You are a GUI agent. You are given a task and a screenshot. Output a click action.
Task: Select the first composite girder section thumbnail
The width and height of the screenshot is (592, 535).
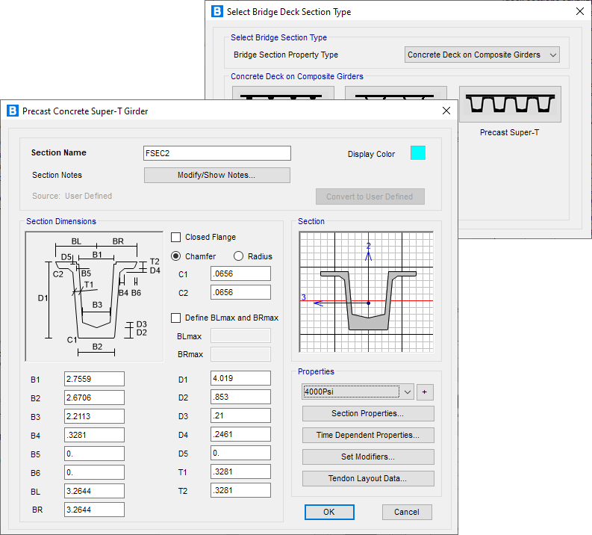coord(283,93)
